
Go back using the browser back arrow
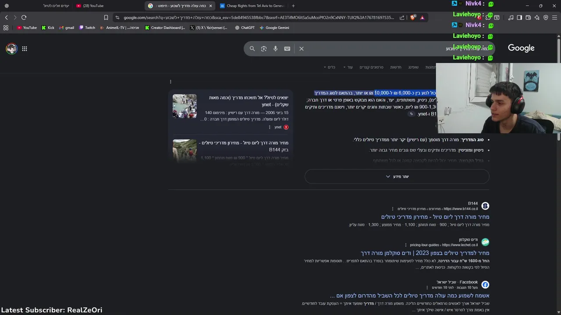pyautogui.click(x=7, y=17)
